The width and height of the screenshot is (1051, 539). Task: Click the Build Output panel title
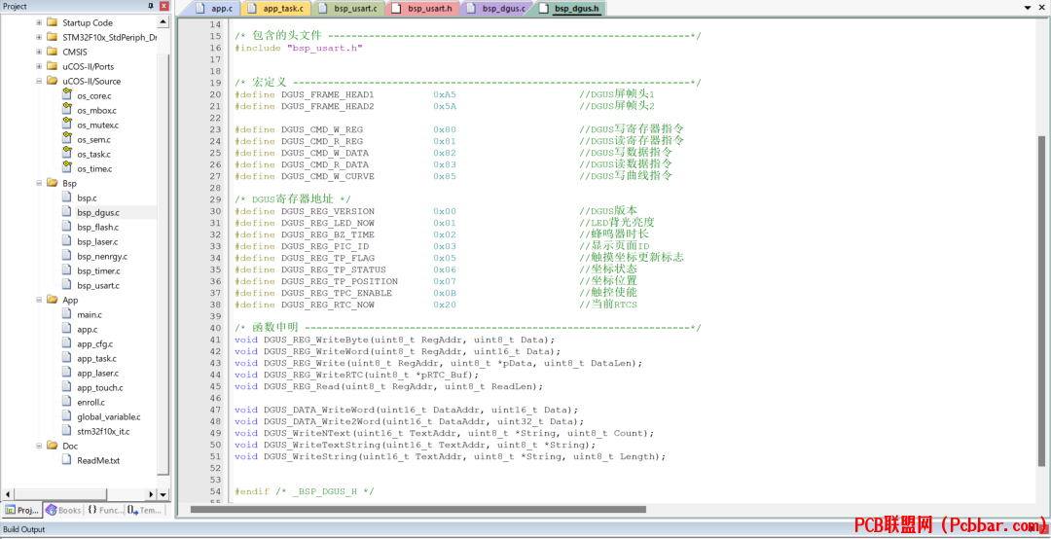tap(24, 529)
